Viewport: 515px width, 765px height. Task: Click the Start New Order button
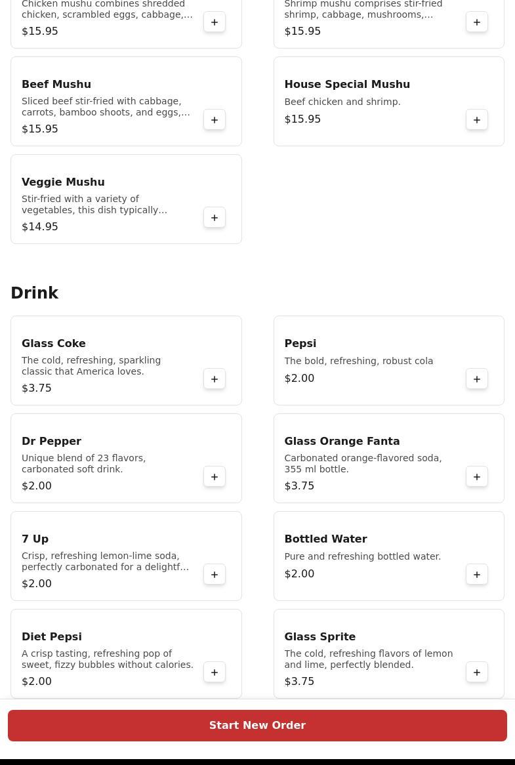[x=257, y=726]
